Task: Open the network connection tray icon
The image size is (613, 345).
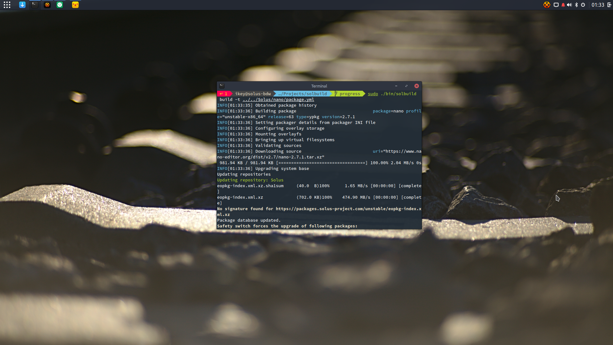Action: coord(556,5)
